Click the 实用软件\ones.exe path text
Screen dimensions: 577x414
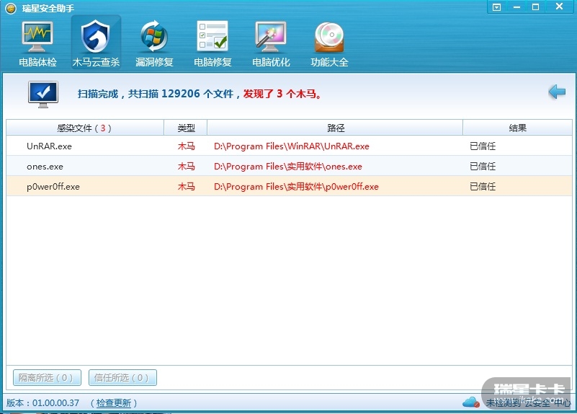pyautogui.click(x=287, y=167)
